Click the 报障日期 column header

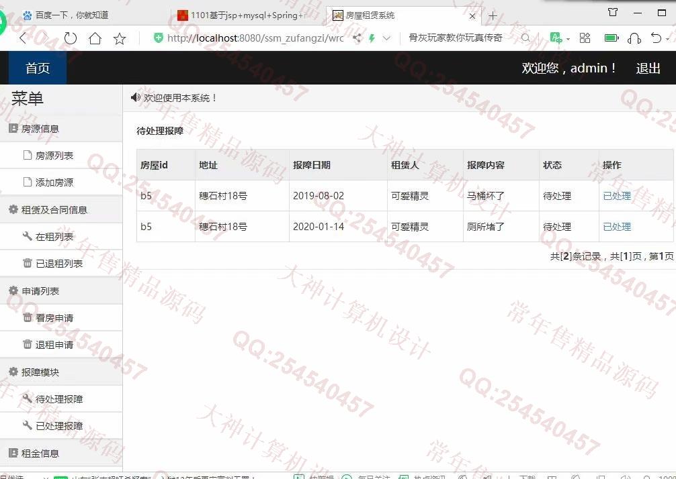click(338, 165)
